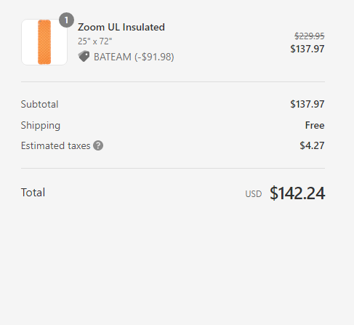The height and width of the screenshot is (325, 354).
Task: Click the subtotal amount $137.97
Action: 307,104
